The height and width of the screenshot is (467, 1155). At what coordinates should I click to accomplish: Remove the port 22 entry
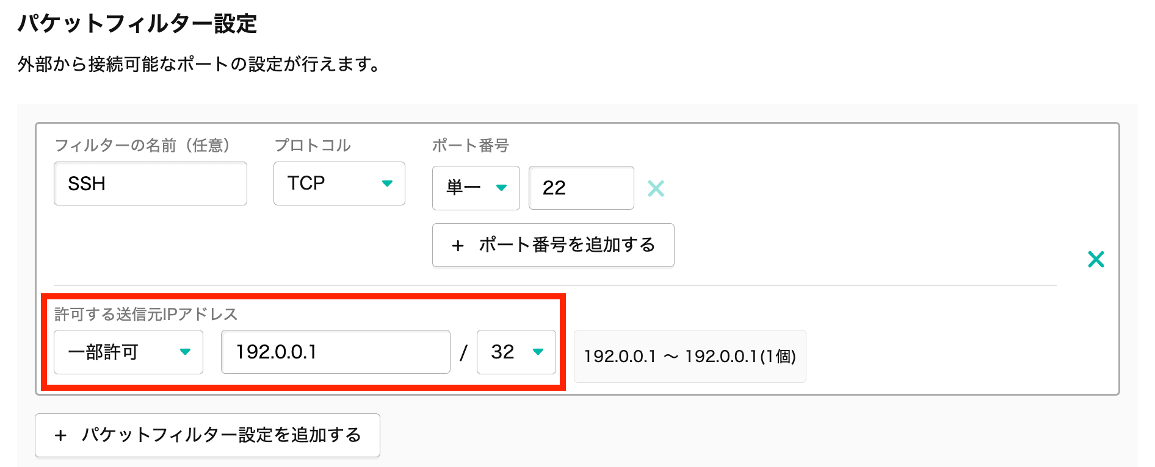(x=656, y=188)
